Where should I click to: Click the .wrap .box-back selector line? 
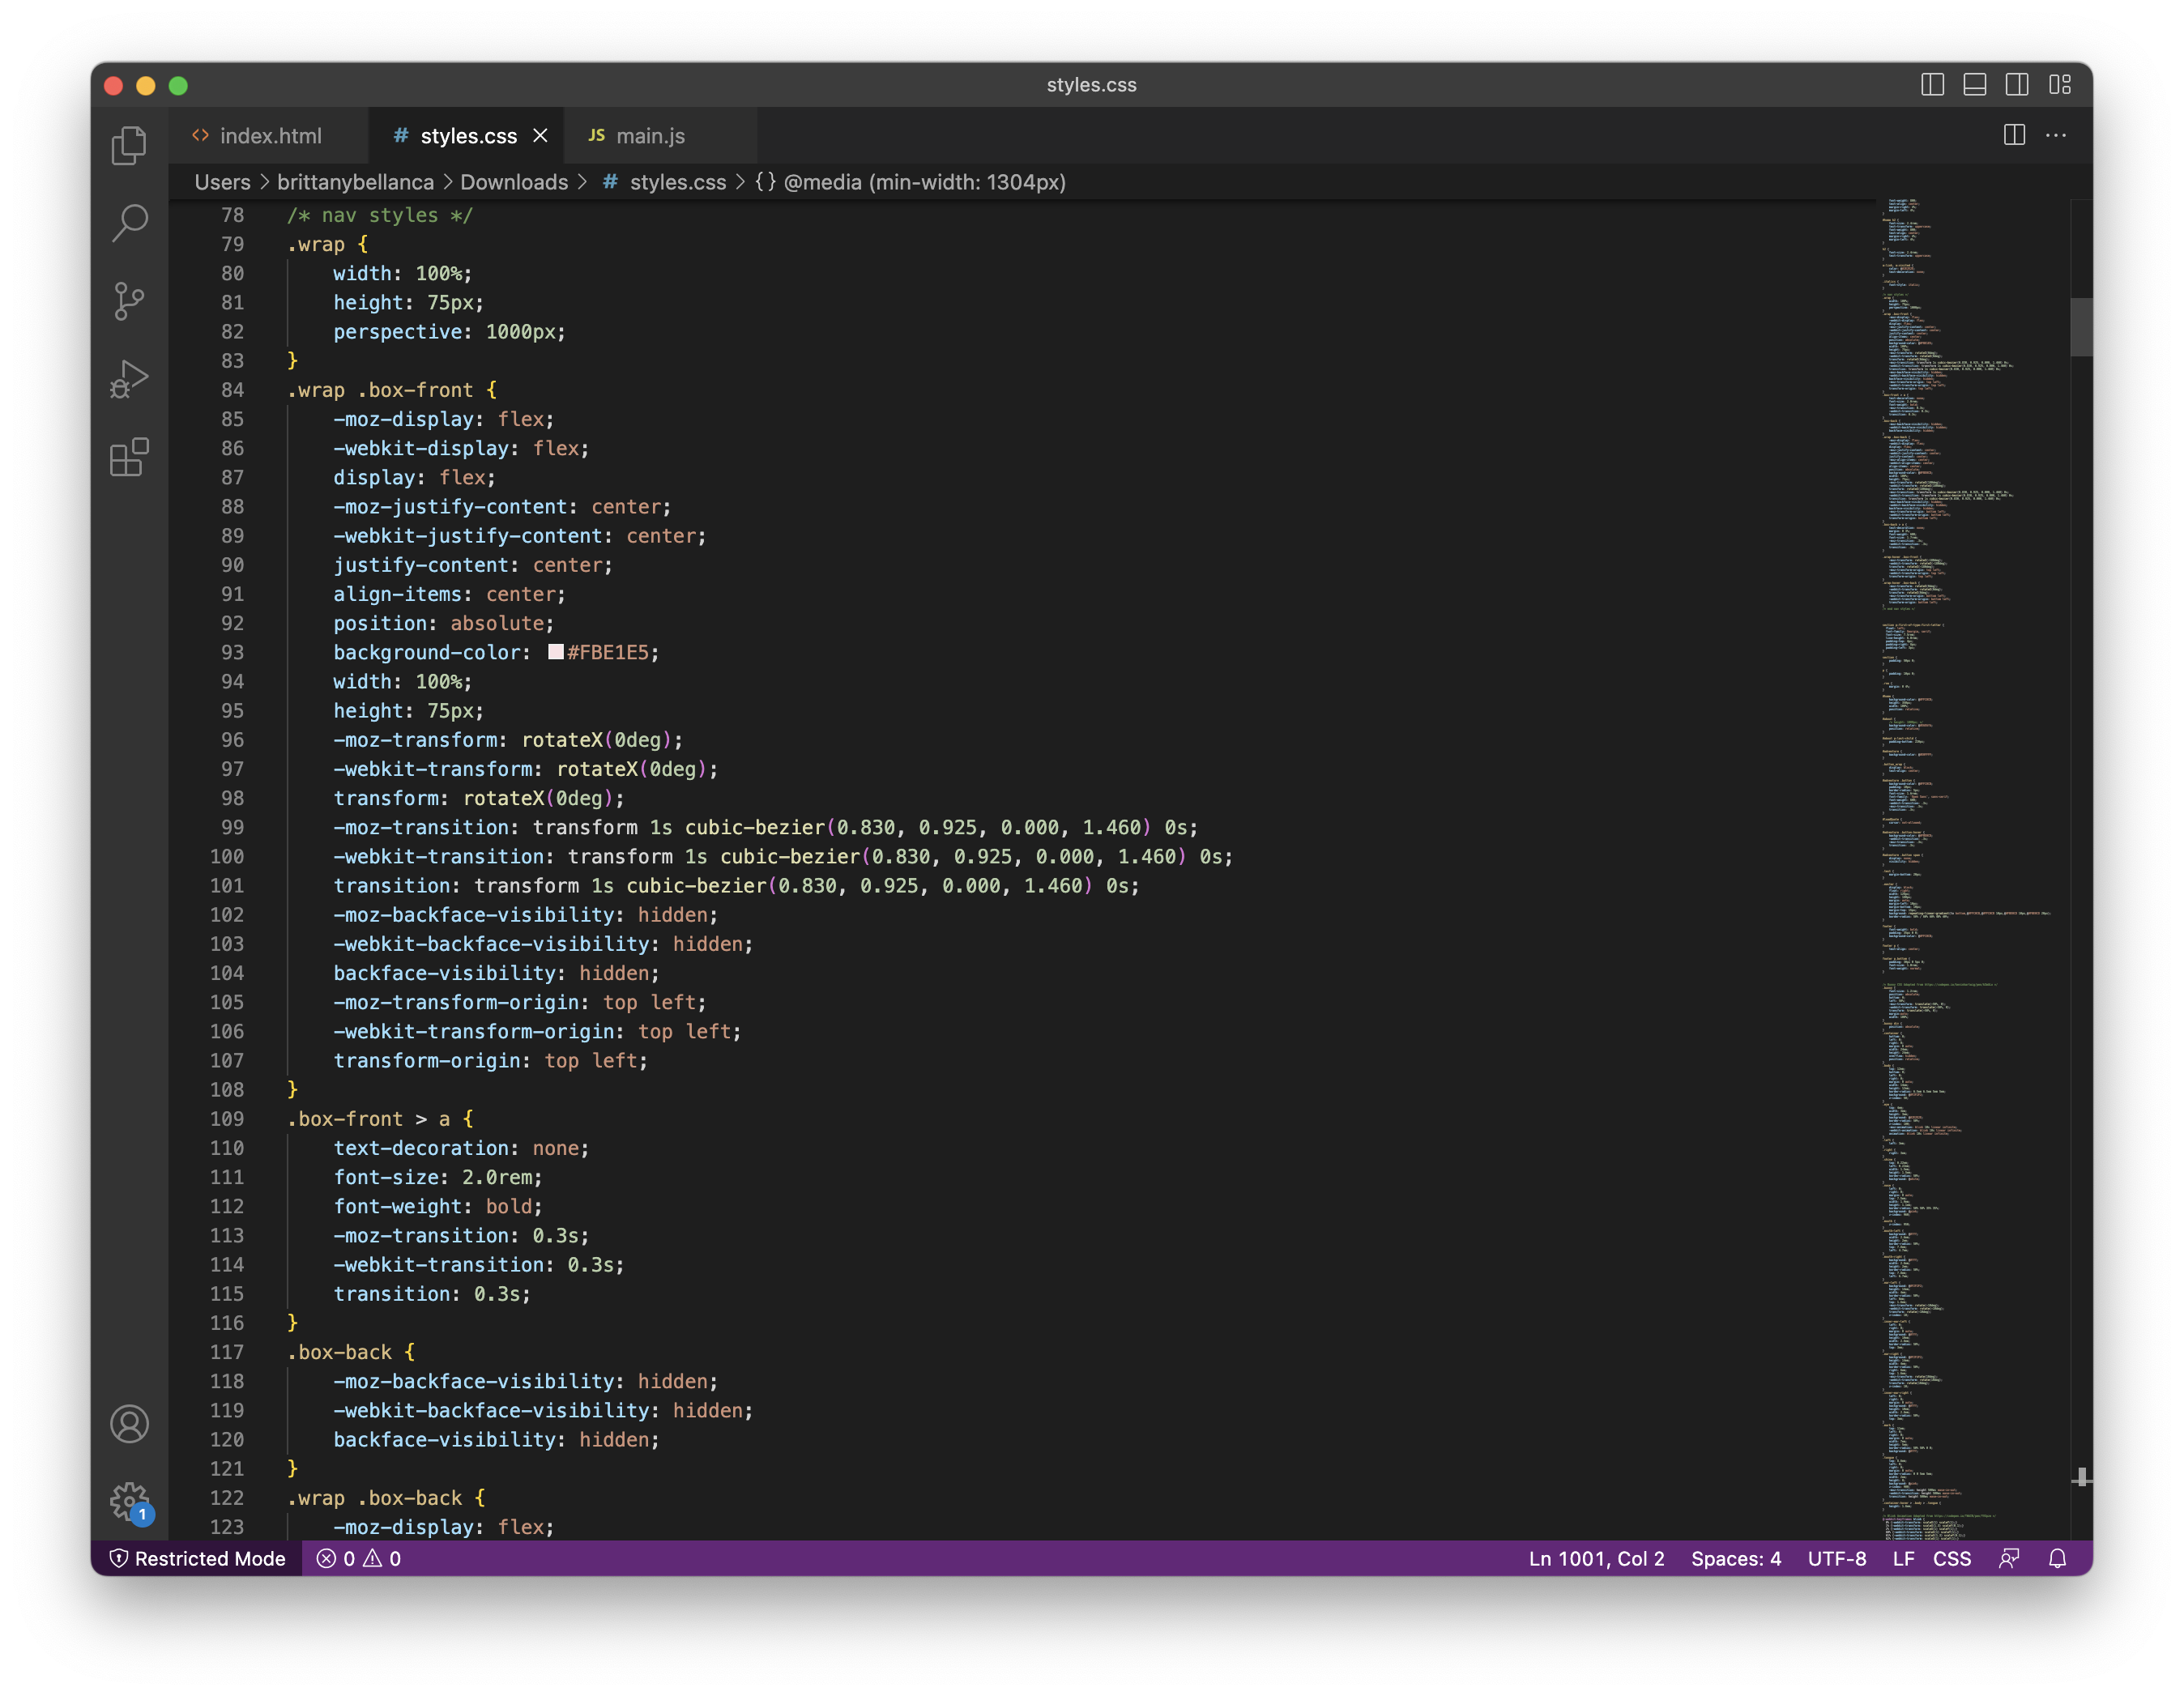click(386, 1497)
